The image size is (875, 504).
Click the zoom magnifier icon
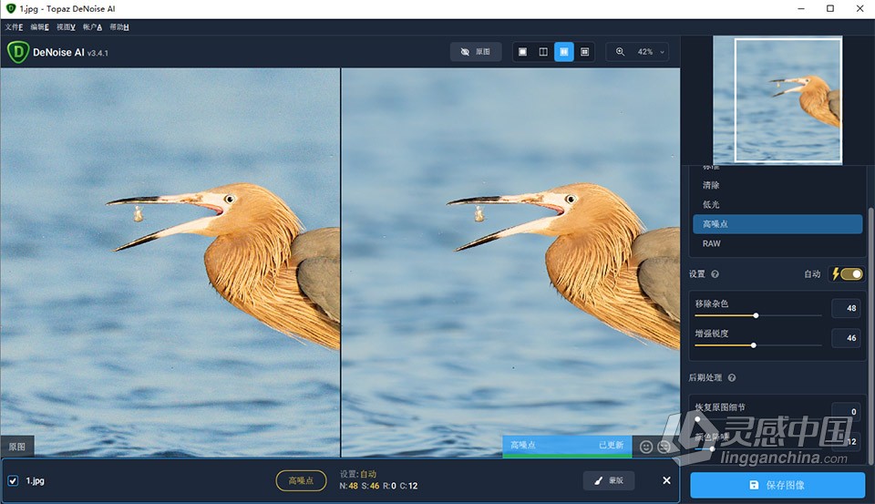pos(620,52)
